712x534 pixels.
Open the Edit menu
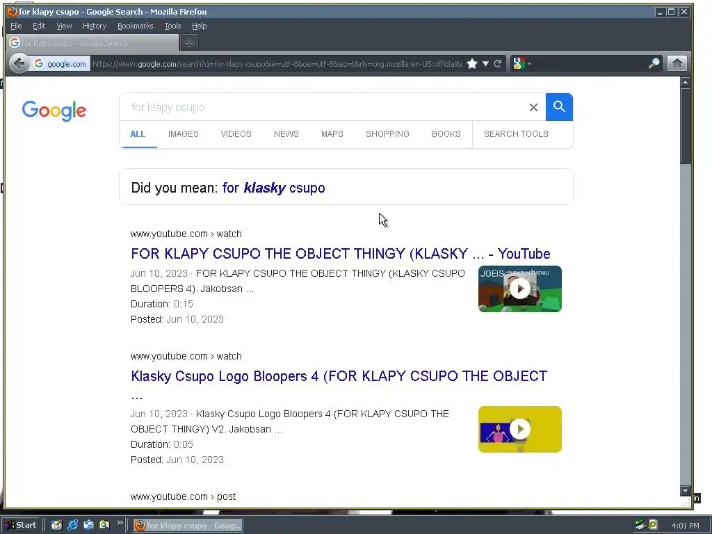[39, 26]
